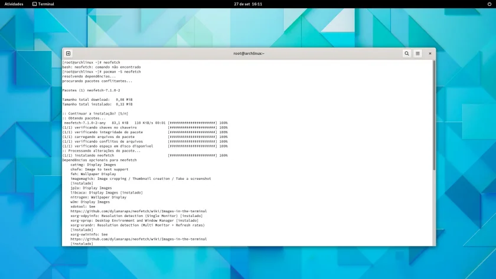Click the 'xorg-xprop: Desktop Environment' line
The image size is (496, 279).
click(x=135, y=221)
